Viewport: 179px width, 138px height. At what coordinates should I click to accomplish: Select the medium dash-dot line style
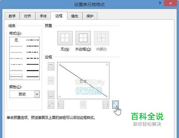point(33,52)
